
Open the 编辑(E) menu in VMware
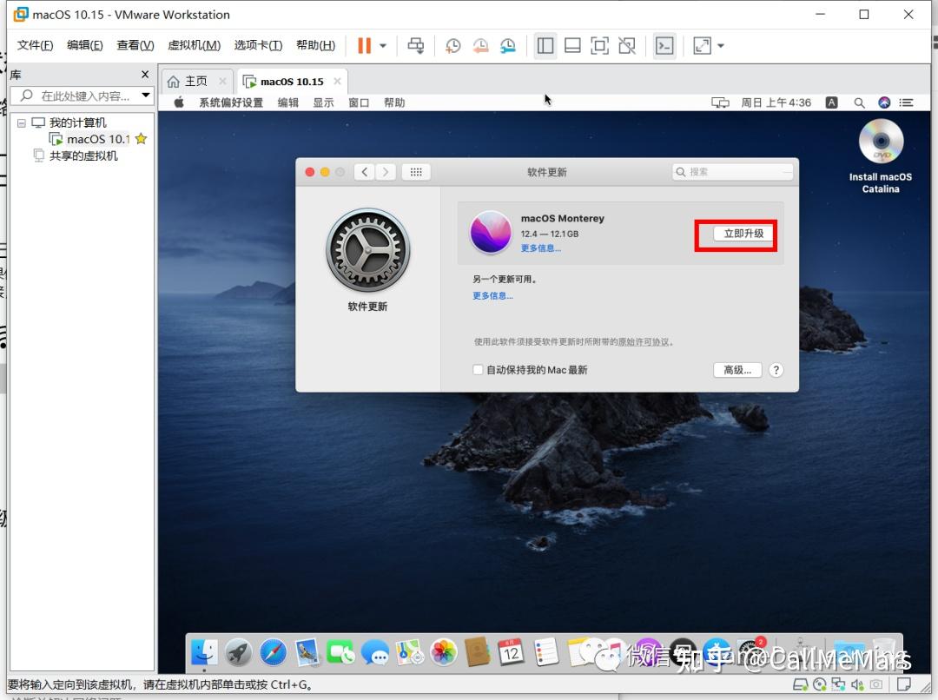click(x=84, y=45)
